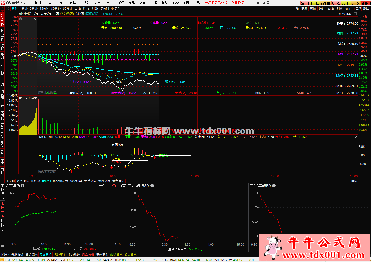Click 创业板指 link in title bar
The width and height of the screenshot is (371, 262).
[x=238, y=3]
